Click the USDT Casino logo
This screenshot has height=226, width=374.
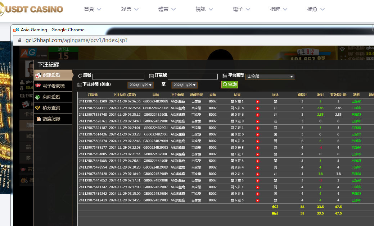[32, 9]
